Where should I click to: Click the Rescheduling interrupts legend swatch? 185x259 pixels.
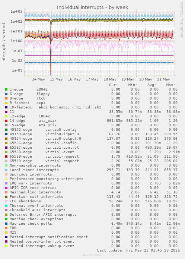[x=6, y=192]
